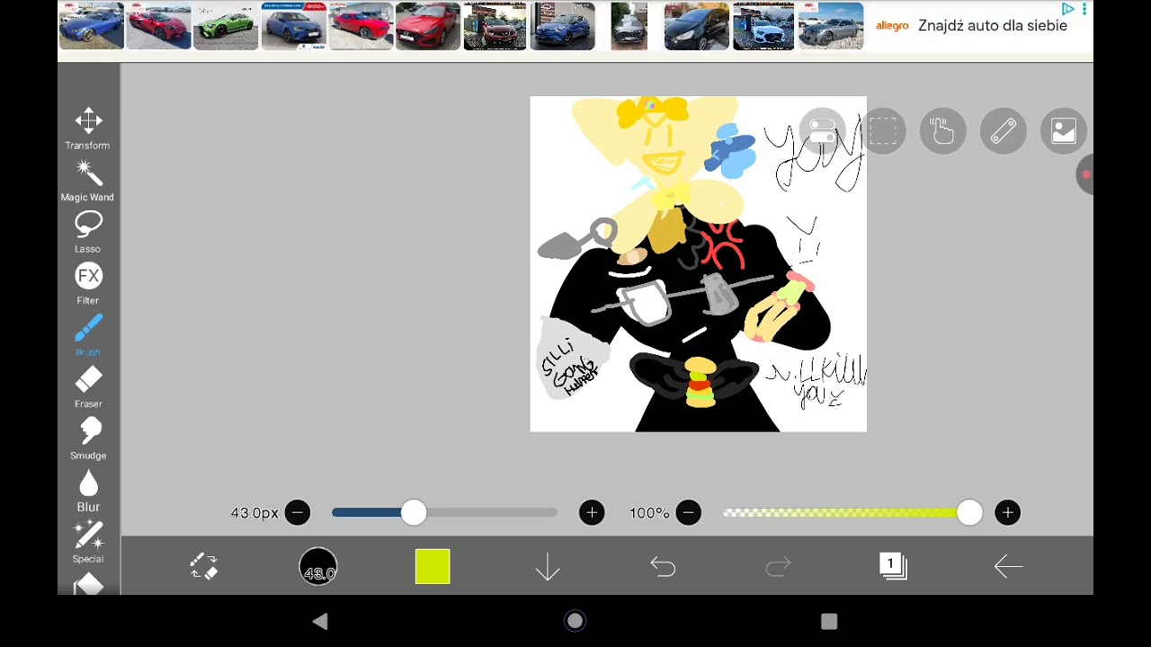The image size is (1151, 647).
Task: Select the Special brush tool
Action: point(88,542)
